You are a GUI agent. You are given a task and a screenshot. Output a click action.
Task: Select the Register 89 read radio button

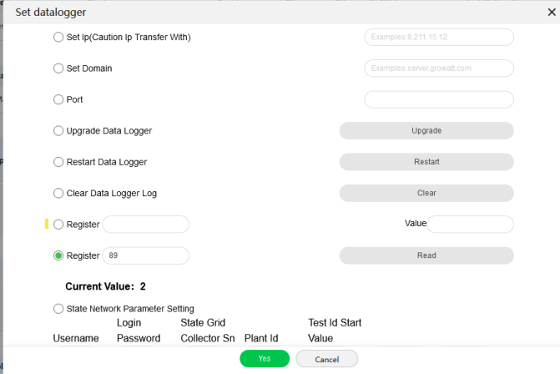point(58,255)
